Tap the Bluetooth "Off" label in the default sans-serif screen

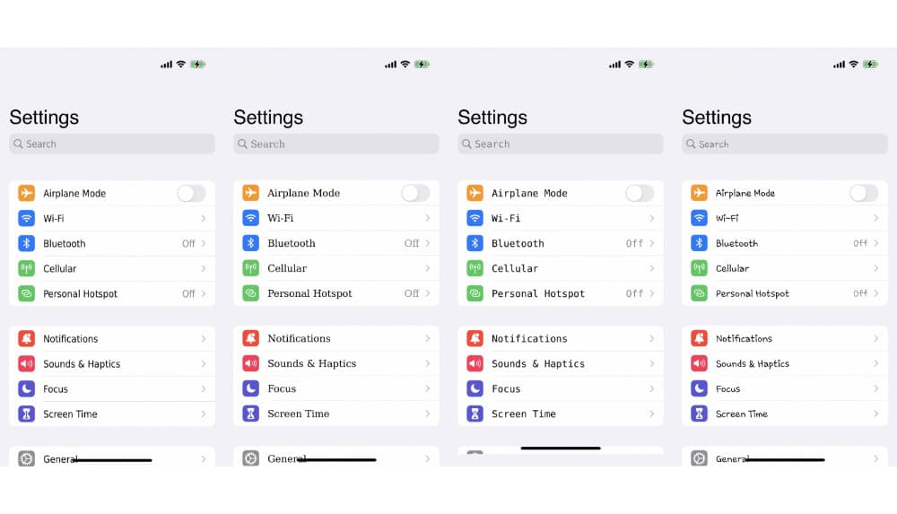pyautogui.click(x=188, y=243)
